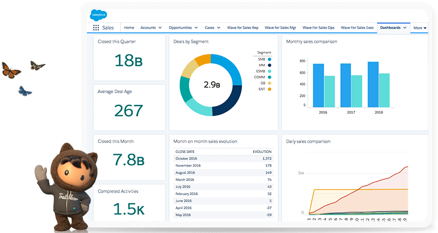The height and width of the screenshot is (233, 438).
Task: Select the October 2016 table row
Action: click(x=223, y=158)
